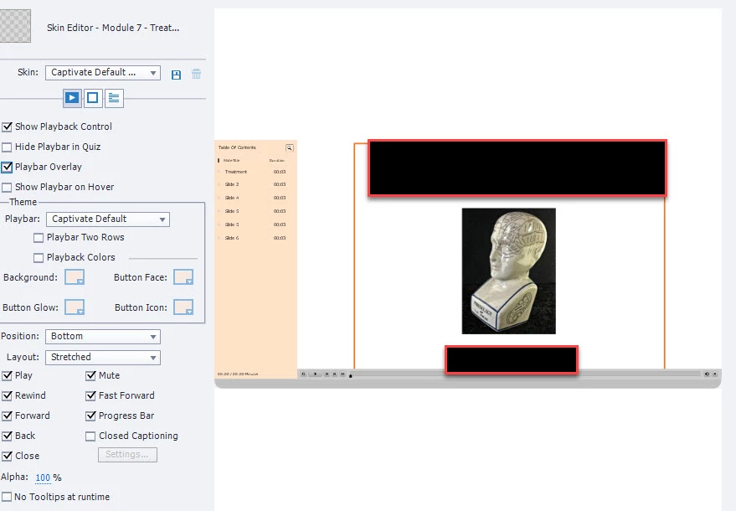Click the closed captioning Settings button

127,455
